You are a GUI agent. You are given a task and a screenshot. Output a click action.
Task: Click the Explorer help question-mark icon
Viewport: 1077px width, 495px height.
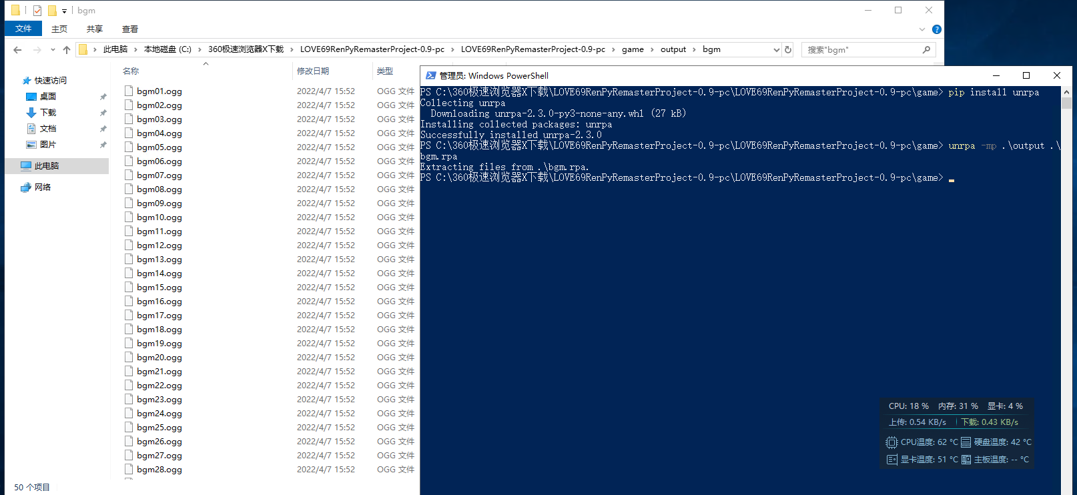pyautogui.click(x=937, y=29)
